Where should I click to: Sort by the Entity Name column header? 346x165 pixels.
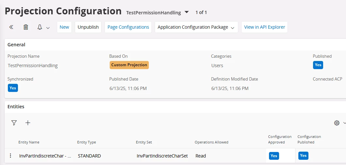point(29,142)
